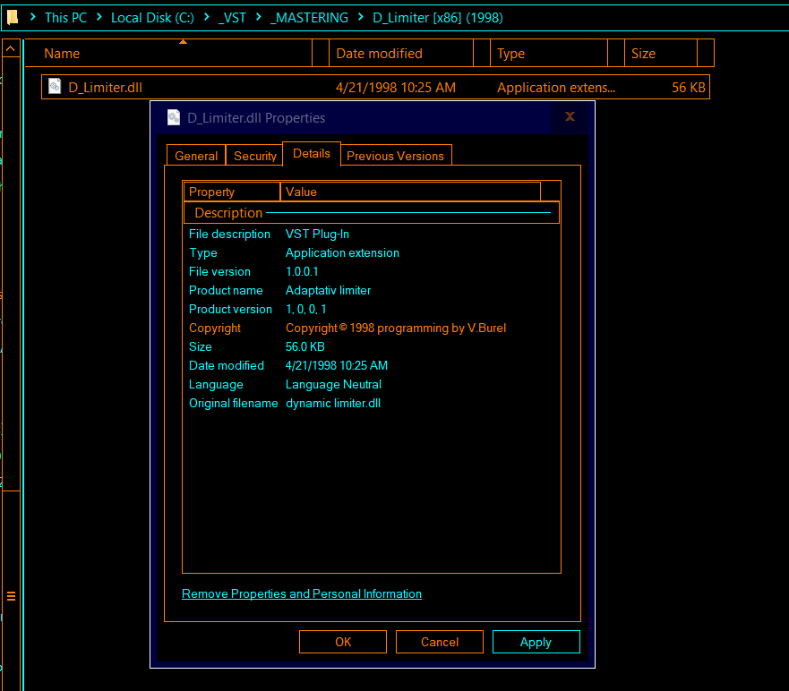Select Language Neutral value

point(334,384)
